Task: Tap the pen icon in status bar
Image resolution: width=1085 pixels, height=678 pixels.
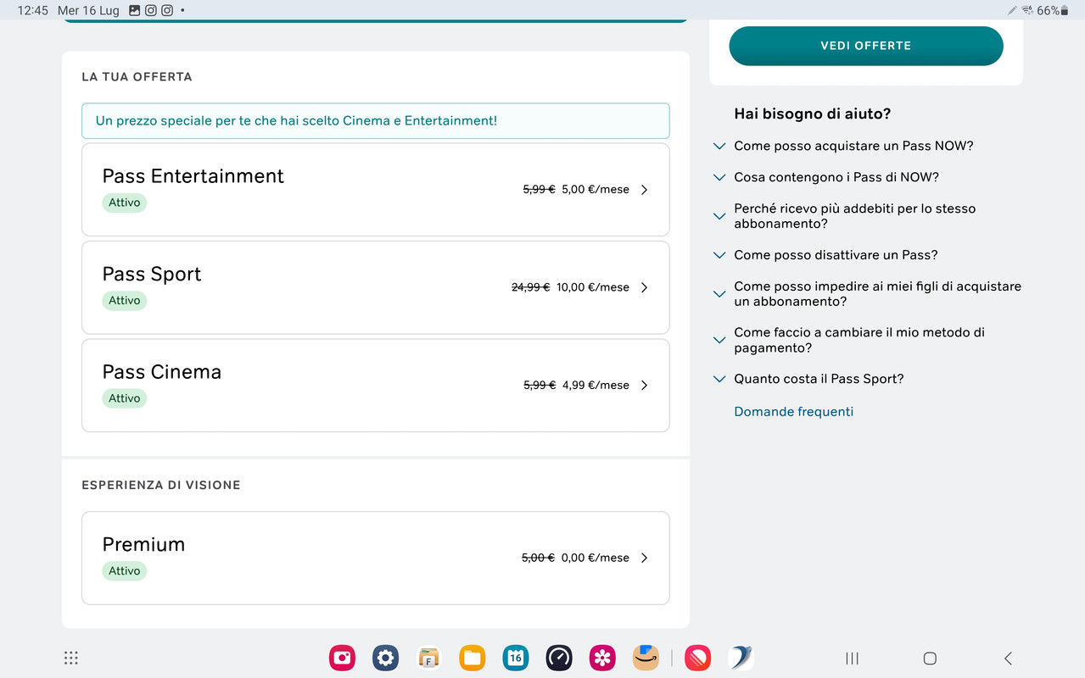Action: tap(1012, 10)
